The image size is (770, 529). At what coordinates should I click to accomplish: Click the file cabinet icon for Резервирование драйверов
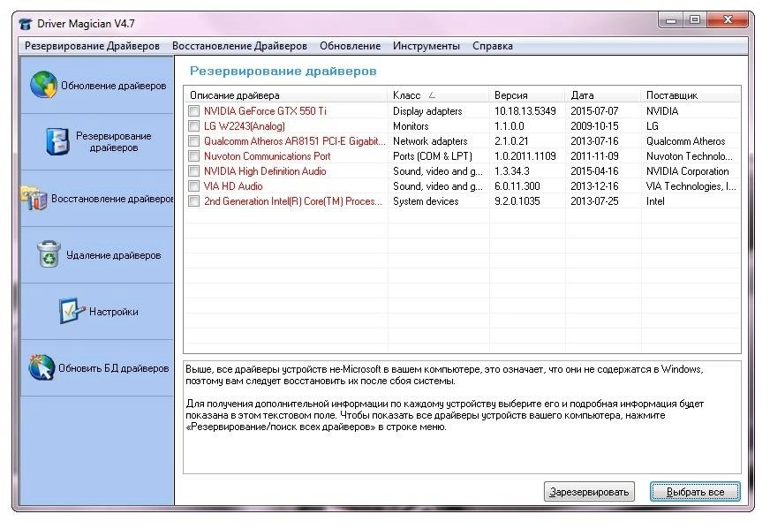57,141
